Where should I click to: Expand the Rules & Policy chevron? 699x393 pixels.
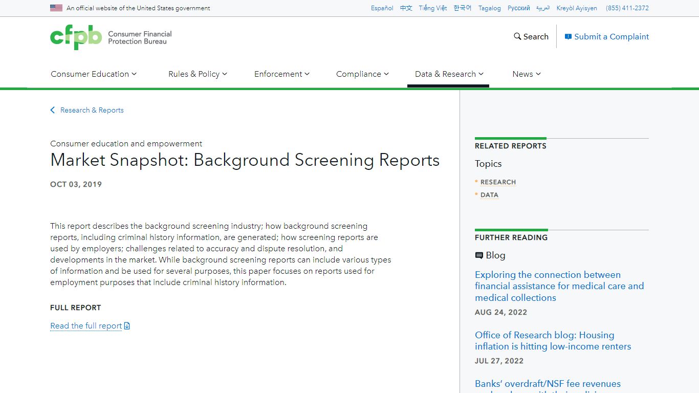225,74
